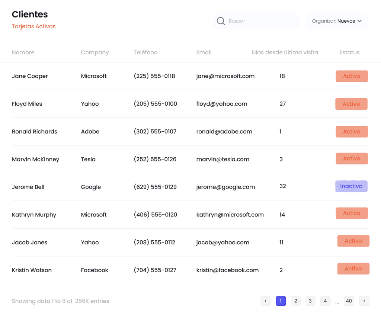Select page 4 in pagination
The height and width of the screenshot is (318, 381).
click(x=325, y=301)
